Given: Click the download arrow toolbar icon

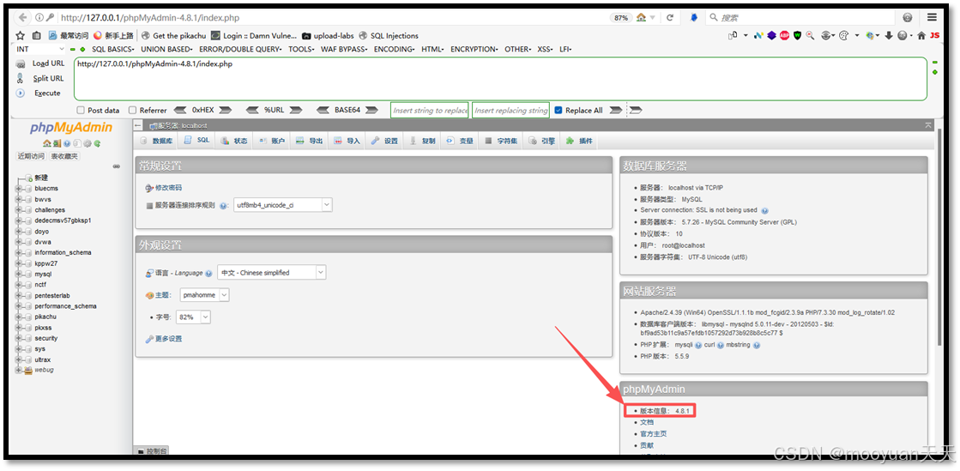Looking at the screenshot, I should (x=889, y=35).
